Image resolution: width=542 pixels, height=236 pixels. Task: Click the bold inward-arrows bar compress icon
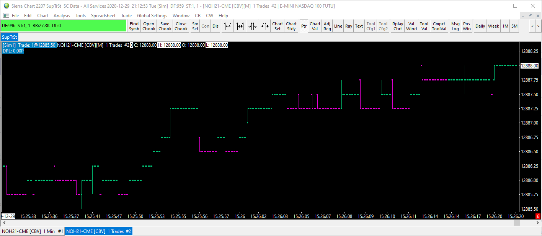(x=265, y=26)
